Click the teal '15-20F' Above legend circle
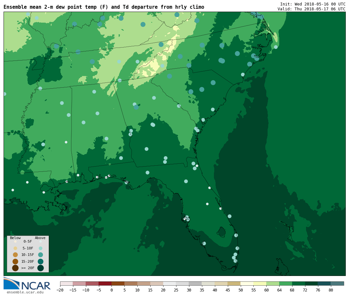The image size is (349, 296). pos(40,261)
